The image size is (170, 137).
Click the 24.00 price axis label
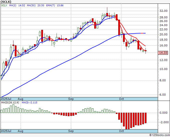[x=163, y=25]
